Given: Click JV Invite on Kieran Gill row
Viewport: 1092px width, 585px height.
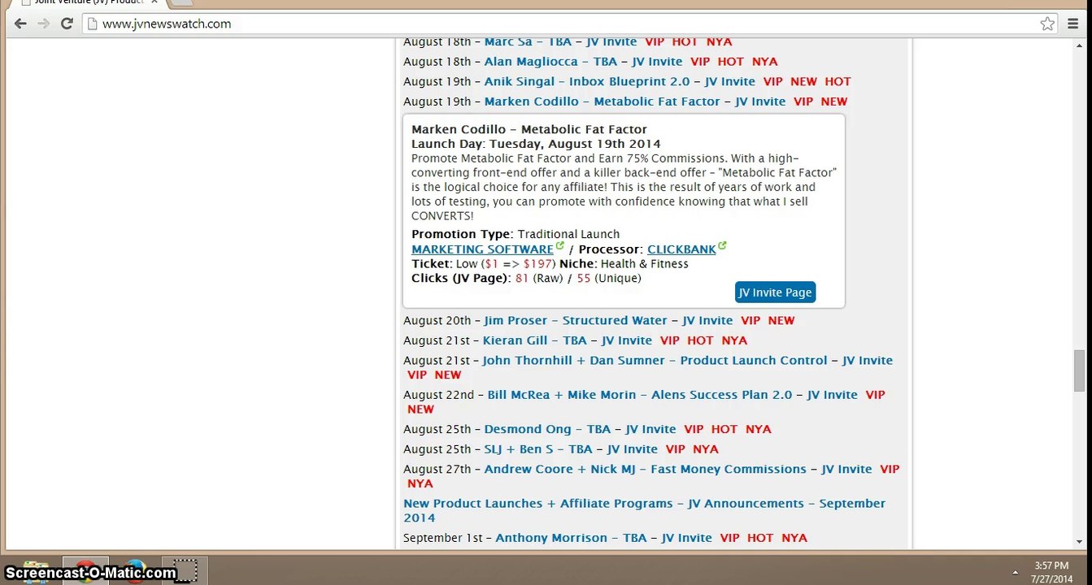Looking at the screenshot, I should [x=627, y=340].
